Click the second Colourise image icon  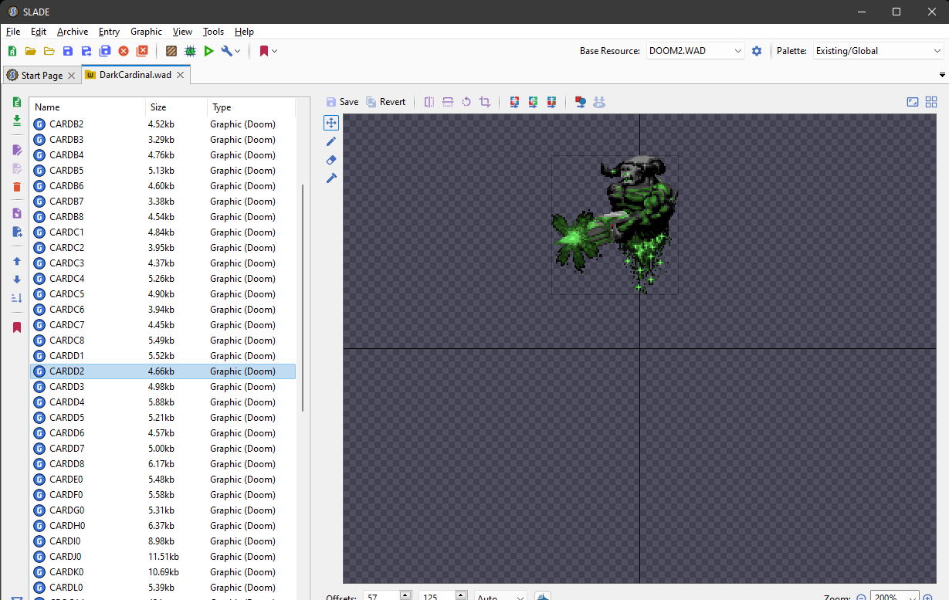[533, 102]
